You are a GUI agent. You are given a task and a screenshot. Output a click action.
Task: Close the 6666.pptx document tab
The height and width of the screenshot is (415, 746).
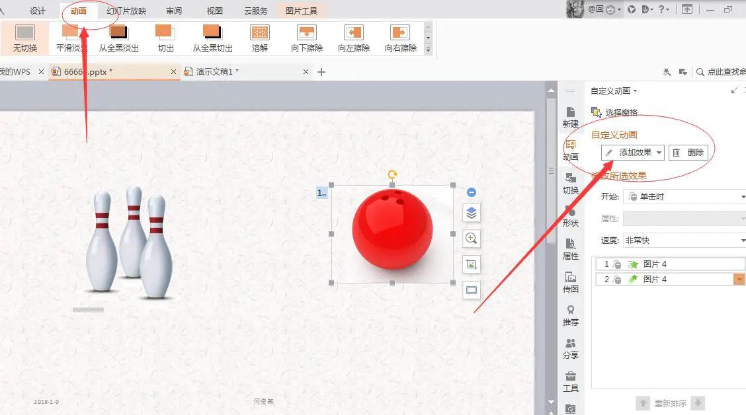[173, 72]
